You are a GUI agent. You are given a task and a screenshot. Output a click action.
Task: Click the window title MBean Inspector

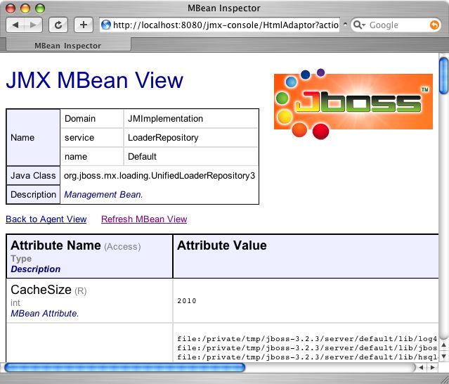tap(224, 8)
